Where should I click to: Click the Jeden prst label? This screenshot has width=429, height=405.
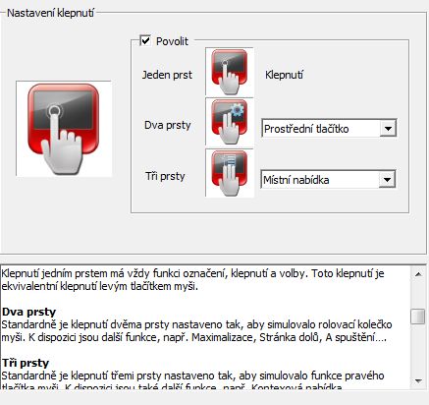(x=167, y=75)
